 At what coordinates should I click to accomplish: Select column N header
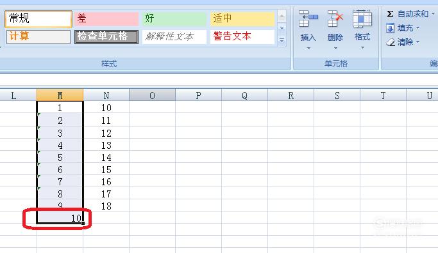[x=106, y=95]
